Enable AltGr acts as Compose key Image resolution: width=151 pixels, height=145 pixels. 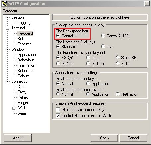[58, 110]
